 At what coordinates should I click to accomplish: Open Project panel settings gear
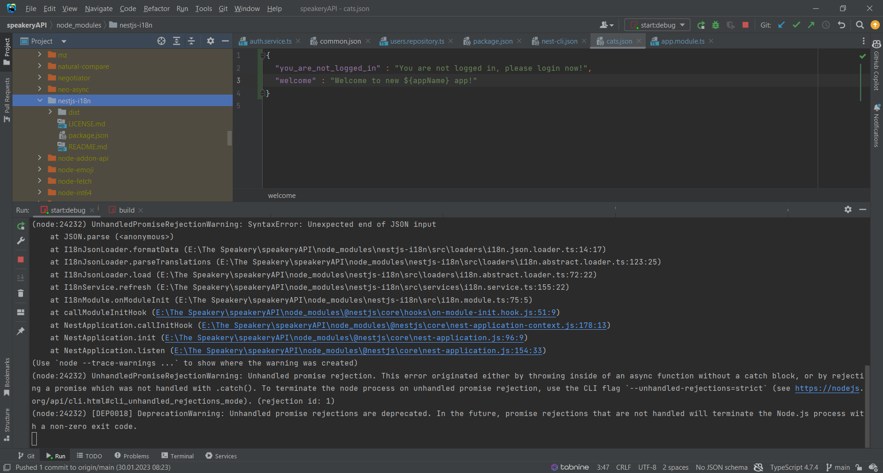(x=210, y=41)
